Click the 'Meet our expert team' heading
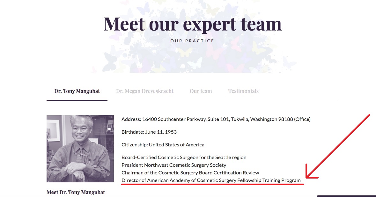Screen dimensions: 376x197 192,24
